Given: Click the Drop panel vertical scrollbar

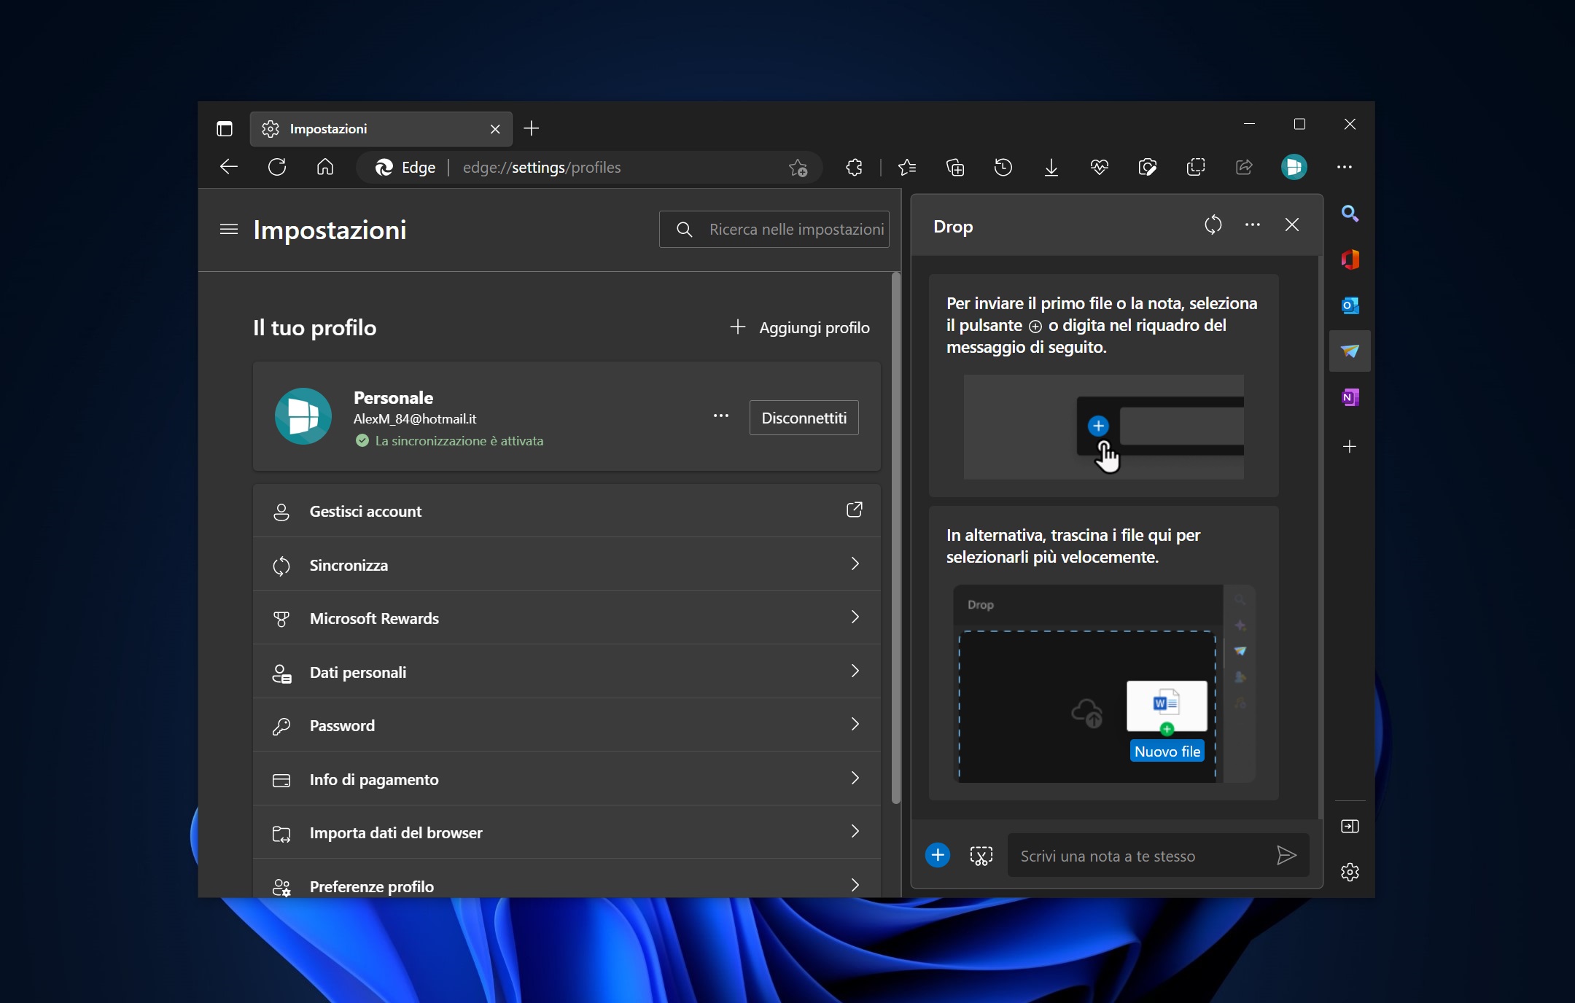Looking at the screenshot, I should click(x=1320, y=538).
